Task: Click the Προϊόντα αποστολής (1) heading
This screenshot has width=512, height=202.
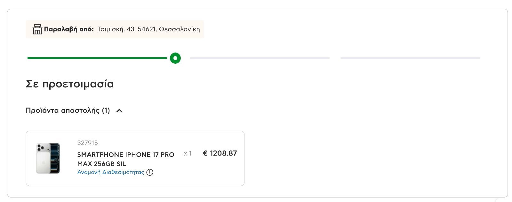Action: click(x=68, y=110)
